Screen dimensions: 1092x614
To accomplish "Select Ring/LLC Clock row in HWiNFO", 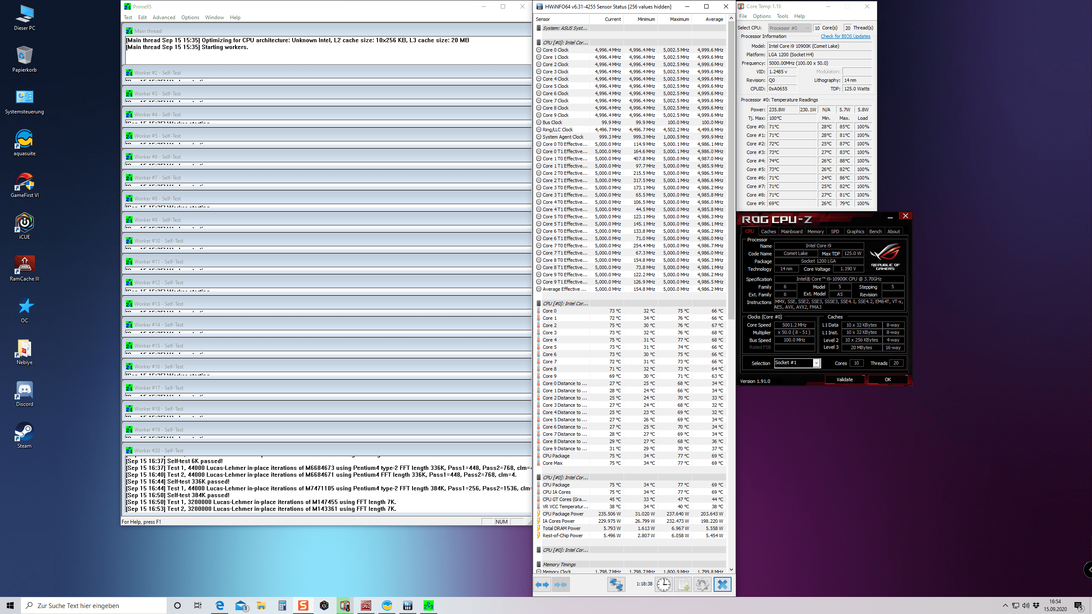I will point(630,130).
